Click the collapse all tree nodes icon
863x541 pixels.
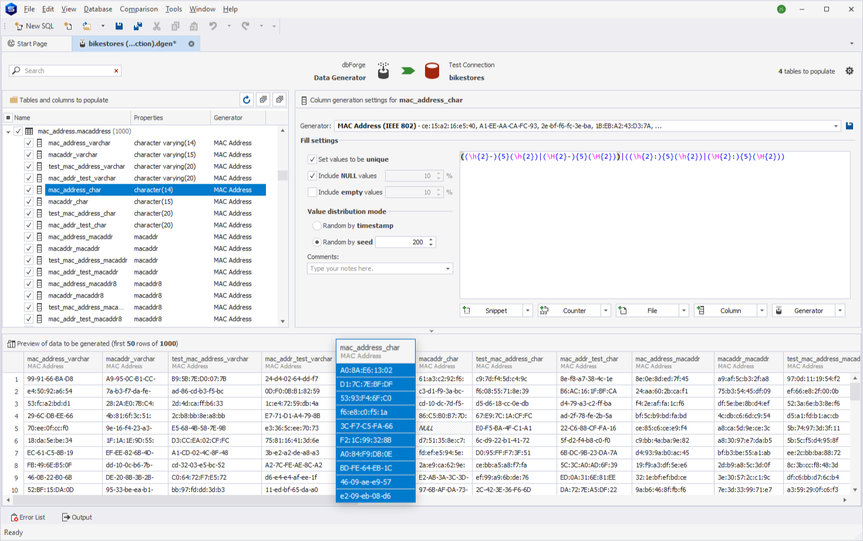(x=279, y=100)
